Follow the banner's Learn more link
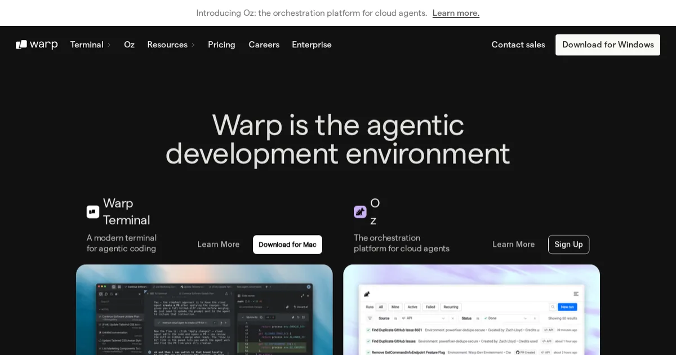The height and width of the screenshot is (355, 676). coord(456,13)
